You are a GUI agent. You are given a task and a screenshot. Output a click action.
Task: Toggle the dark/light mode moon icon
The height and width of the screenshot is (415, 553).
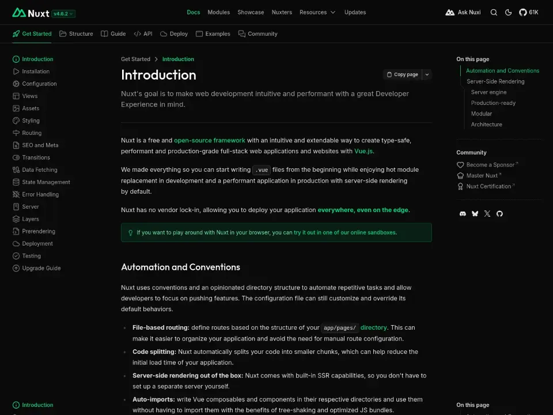(x=508, y=12)
